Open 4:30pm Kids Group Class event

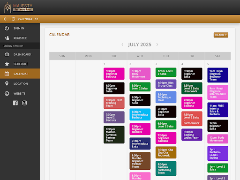166,84
